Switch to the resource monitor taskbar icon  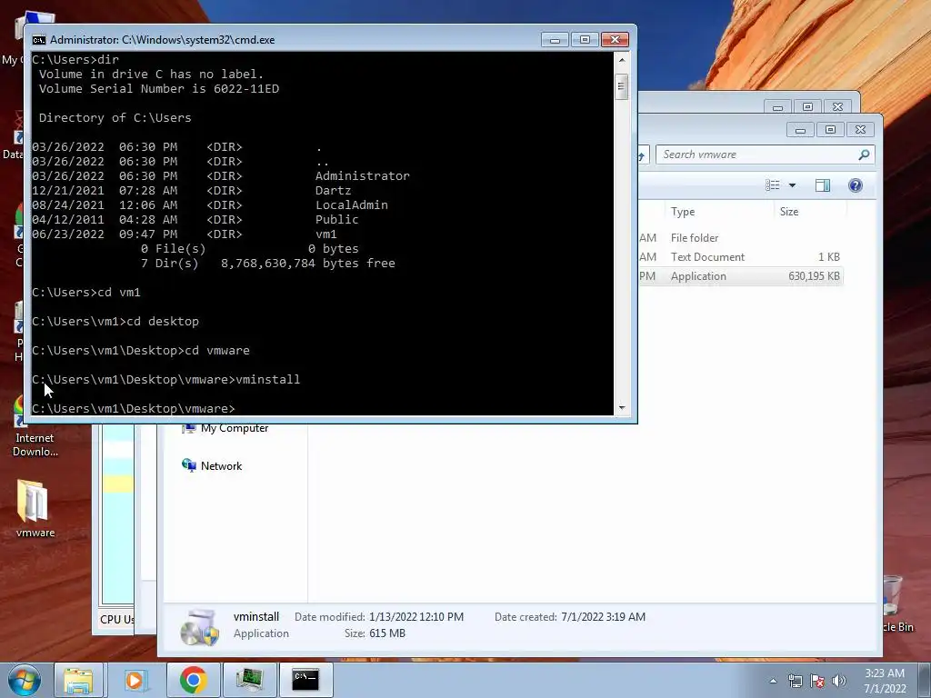249,680
